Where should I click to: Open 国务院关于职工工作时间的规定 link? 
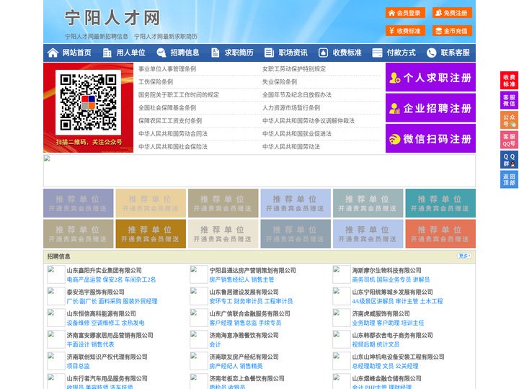tap(179, 95)
